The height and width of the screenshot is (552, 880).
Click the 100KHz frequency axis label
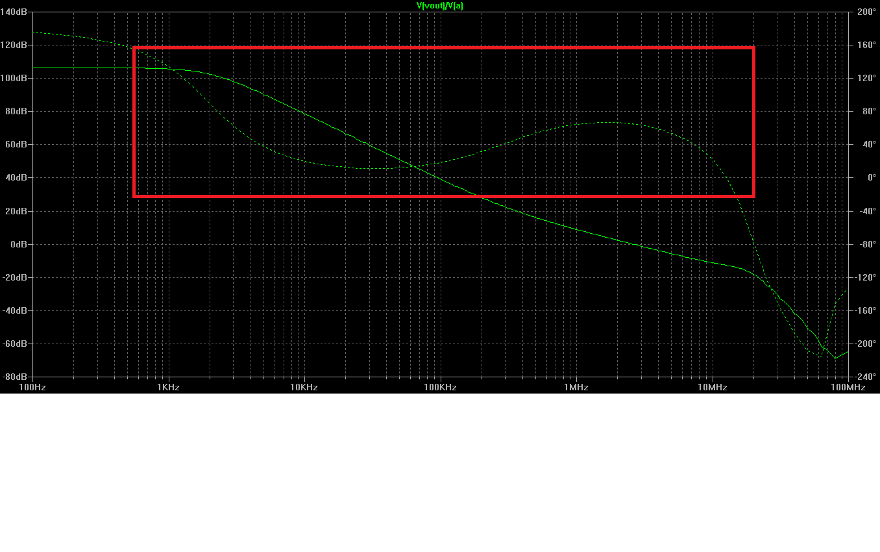[440, 388]
